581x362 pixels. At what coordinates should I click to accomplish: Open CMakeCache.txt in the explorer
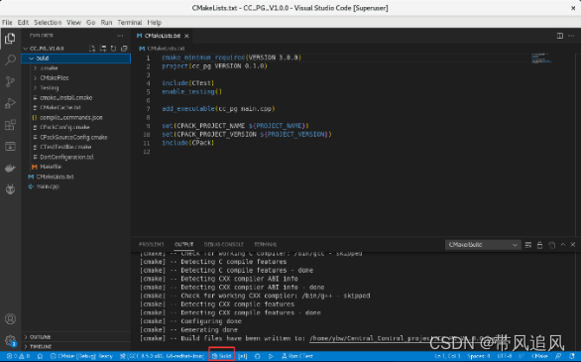(x=75, y=107)
